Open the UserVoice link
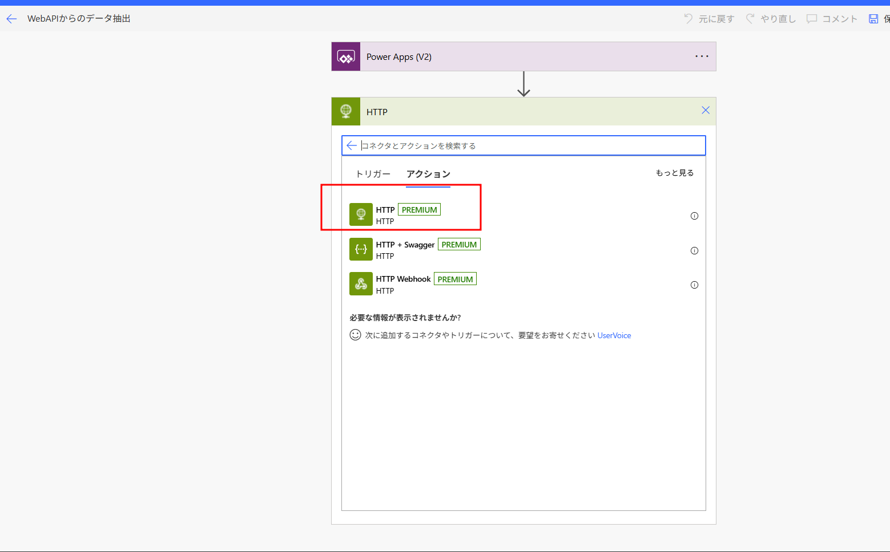This screenshot has width=890, height=552. click(x=614, y=335)
